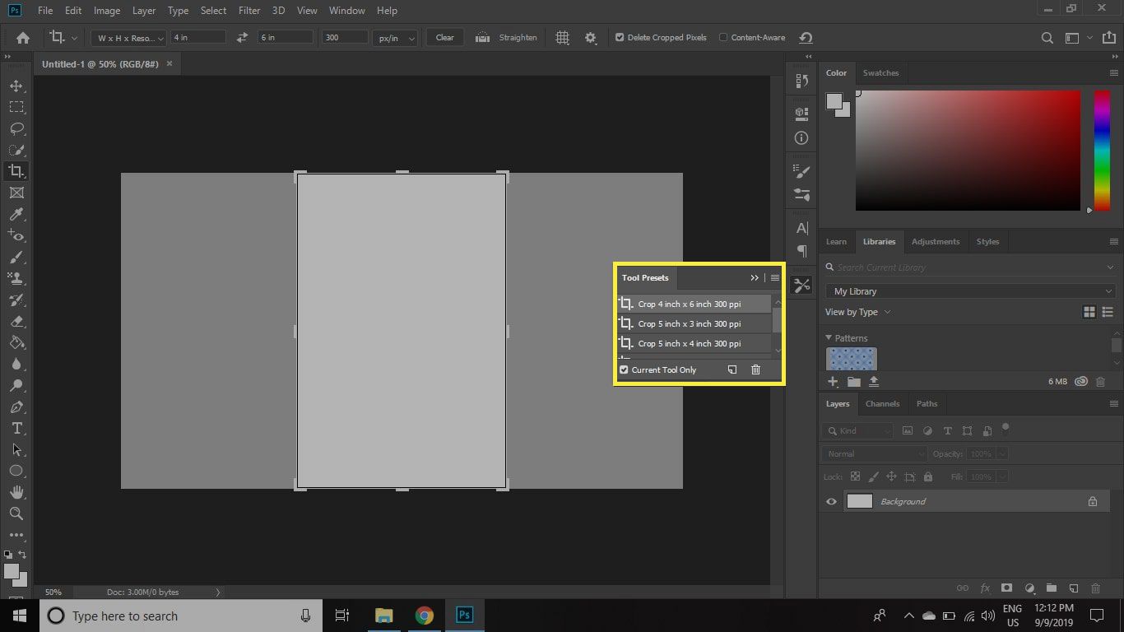Click the Straighten button

point(508,38)
